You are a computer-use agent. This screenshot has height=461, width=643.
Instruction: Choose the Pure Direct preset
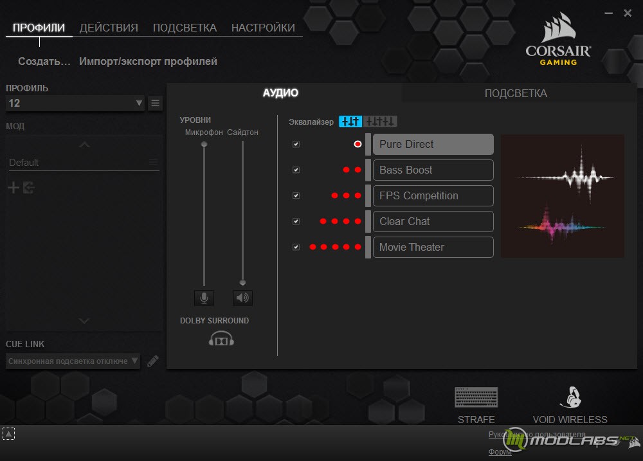click(x=433, y=145)
